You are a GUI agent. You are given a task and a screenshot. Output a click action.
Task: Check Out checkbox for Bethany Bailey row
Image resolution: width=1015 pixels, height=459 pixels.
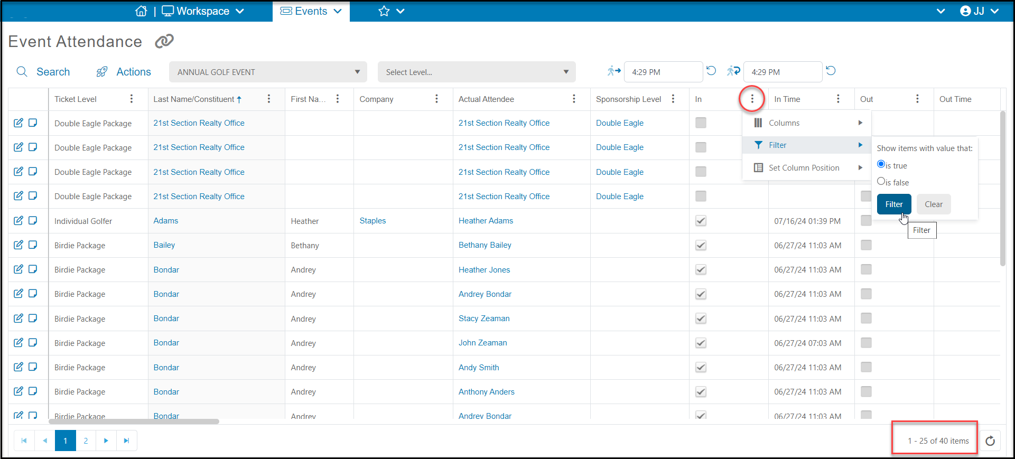[x=866, y=245]
